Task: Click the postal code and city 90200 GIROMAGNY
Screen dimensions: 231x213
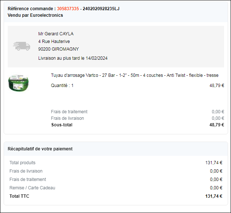Action: (x=58, y=49)
